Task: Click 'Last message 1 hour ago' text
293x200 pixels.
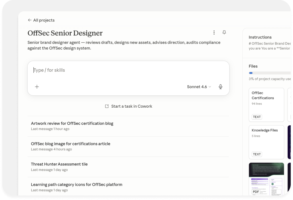Action: [x=50, y=129]
